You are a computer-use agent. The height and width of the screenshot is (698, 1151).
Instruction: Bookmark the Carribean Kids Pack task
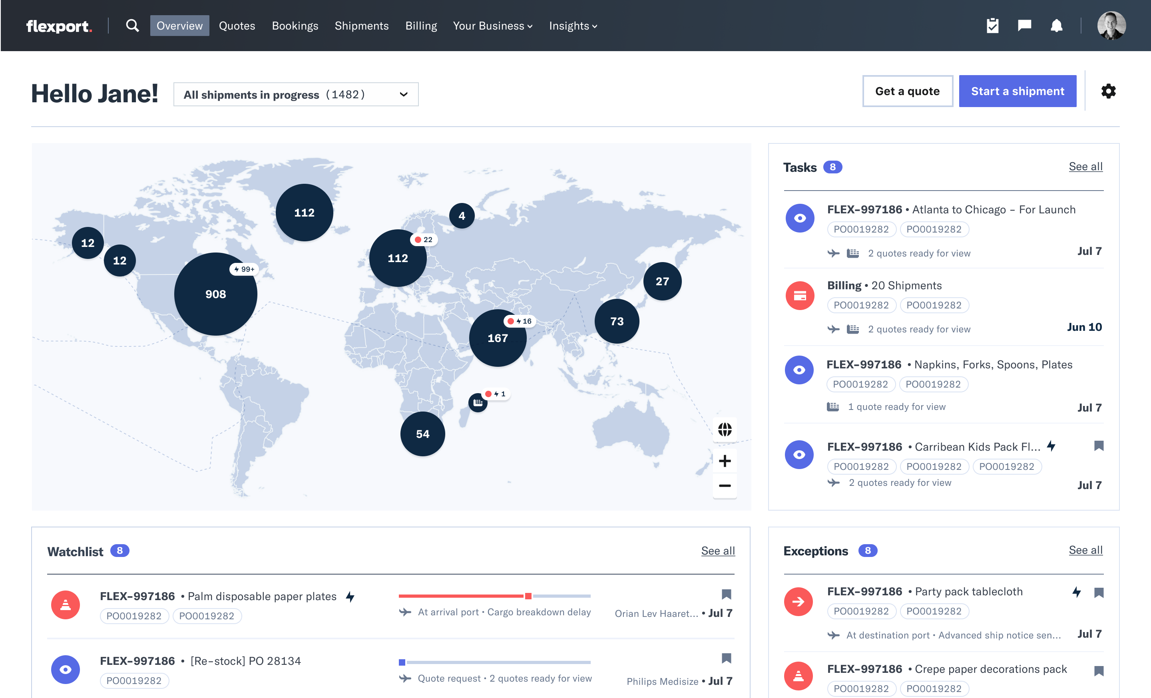1099,446
